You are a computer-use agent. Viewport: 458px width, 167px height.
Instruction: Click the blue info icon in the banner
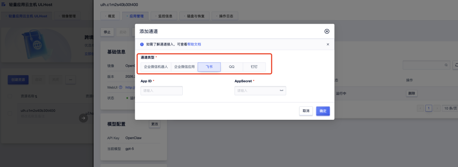[x=142, y=44]
